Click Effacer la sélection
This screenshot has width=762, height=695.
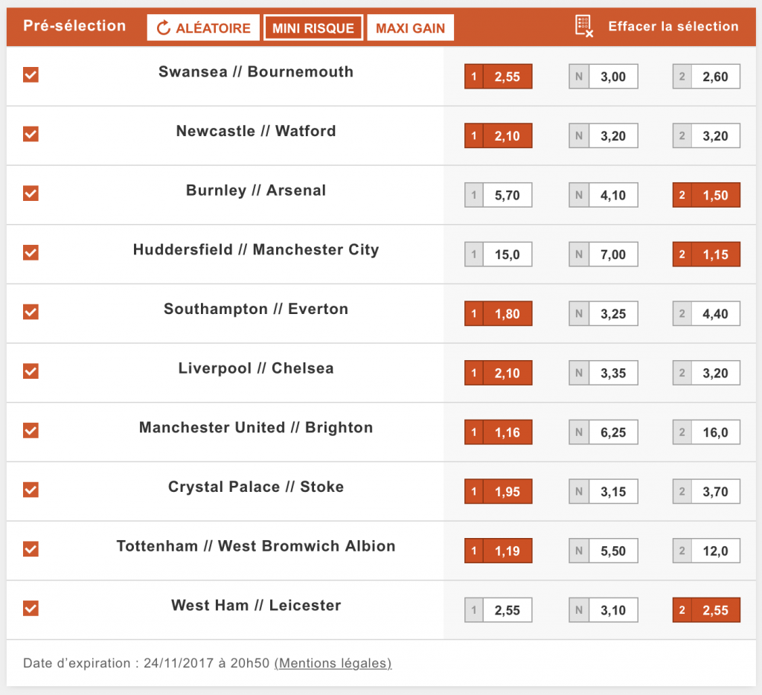(x=673, y=26)
